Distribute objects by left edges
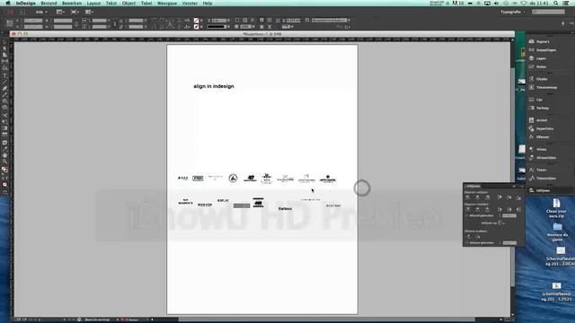Viewport: 575px width, 323px height. (500, 209)
